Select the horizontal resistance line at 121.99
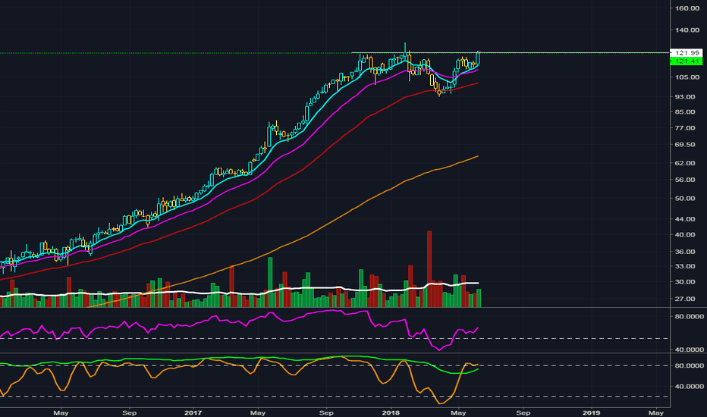Viewport: 707px width, 417px height. [x=510, y=53]
